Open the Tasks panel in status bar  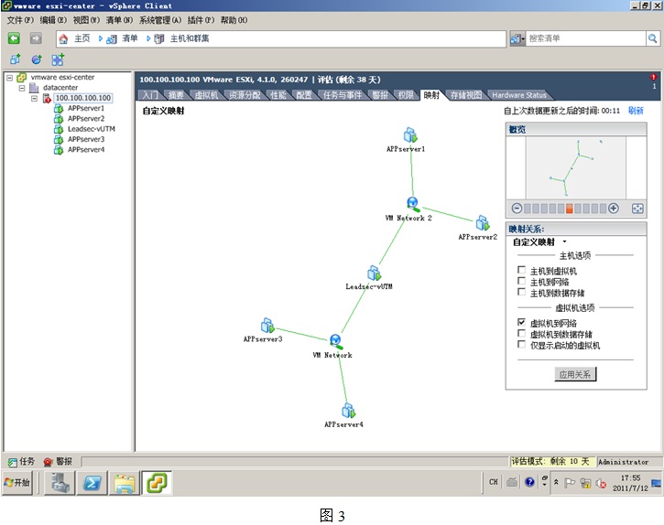(21, 462)
